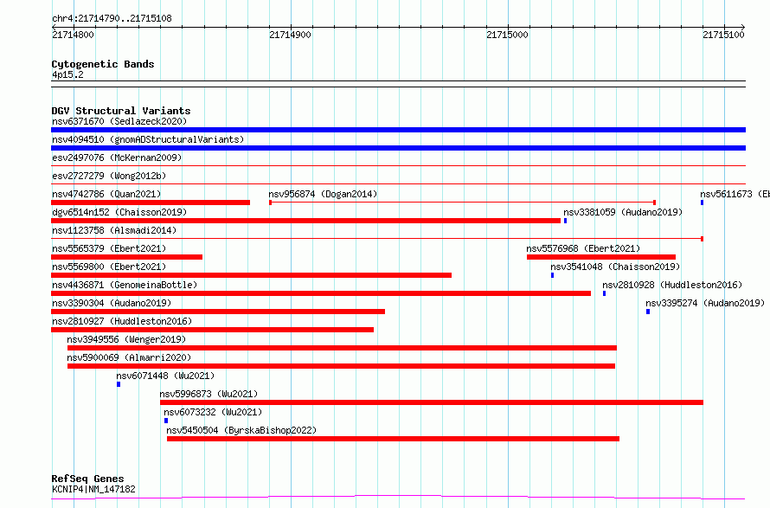Screen dimensions: 770x508
Task: Open nsv5450504 (ByrskaBishop2022) variant
Action: pyautogui.click(x=241, y=430)
